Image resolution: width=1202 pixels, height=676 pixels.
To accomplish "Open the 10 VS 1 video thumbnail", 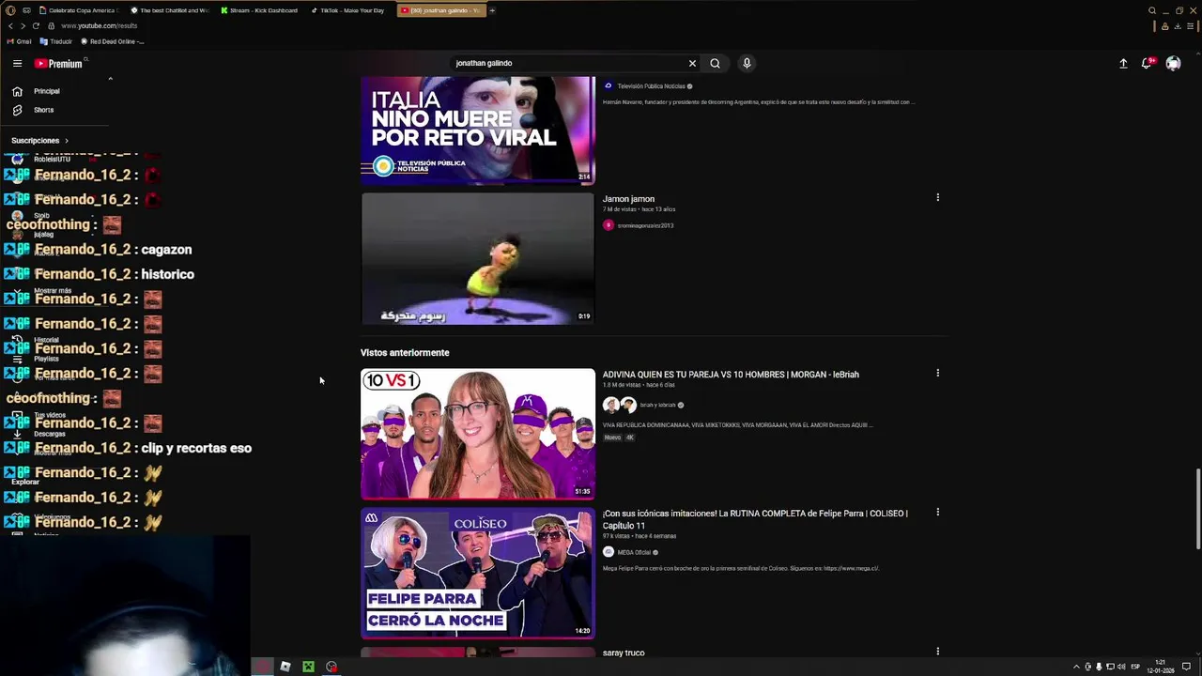I will [478, 434].
